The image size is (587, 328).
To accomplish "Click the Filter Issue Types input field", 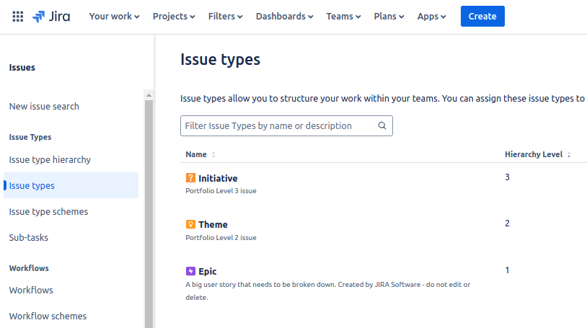I will tap(280, 125).
